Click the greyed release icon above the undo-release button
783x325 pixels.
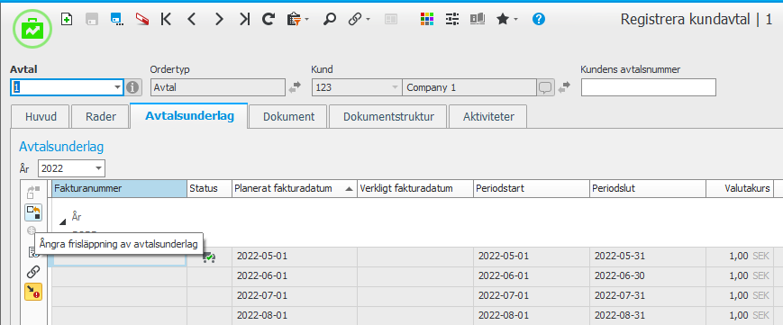(33, 192)
